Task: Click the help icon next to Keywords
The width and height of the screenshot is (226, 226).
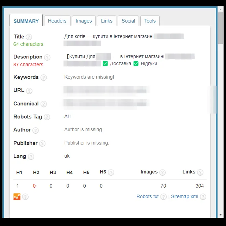Action: point(43,78)
